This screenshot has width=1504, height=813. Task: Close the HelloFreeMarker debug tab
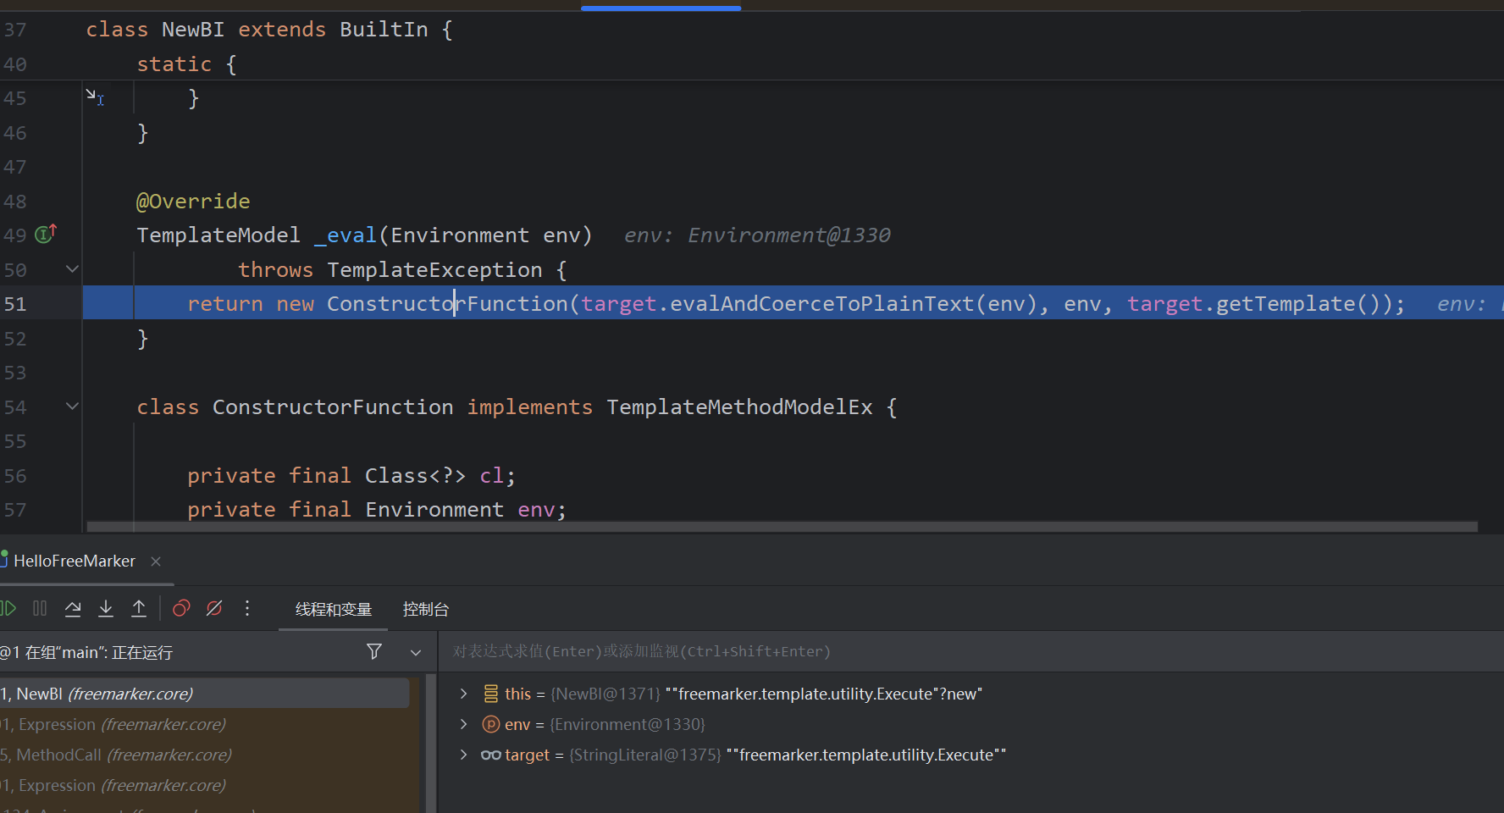(x=156, y=561)
